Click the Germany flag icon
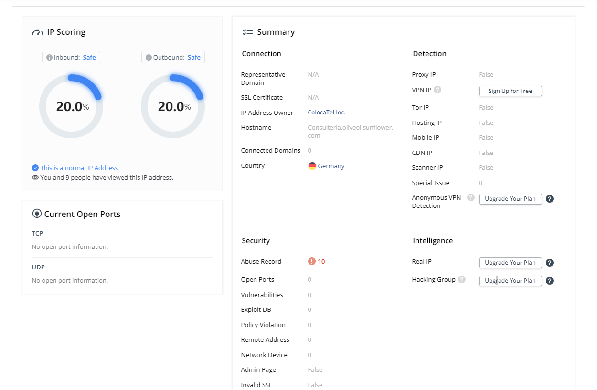The width and height of the screenshot is (597, 390). (x=312, y=166)
